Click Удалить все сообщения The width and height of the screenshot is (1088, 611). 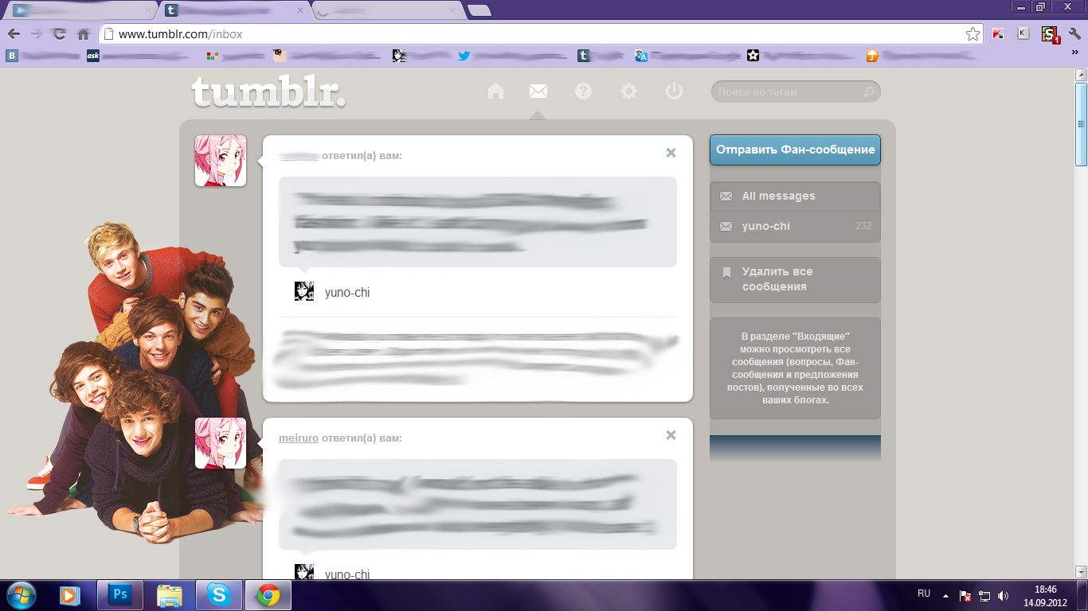(795, 279)
